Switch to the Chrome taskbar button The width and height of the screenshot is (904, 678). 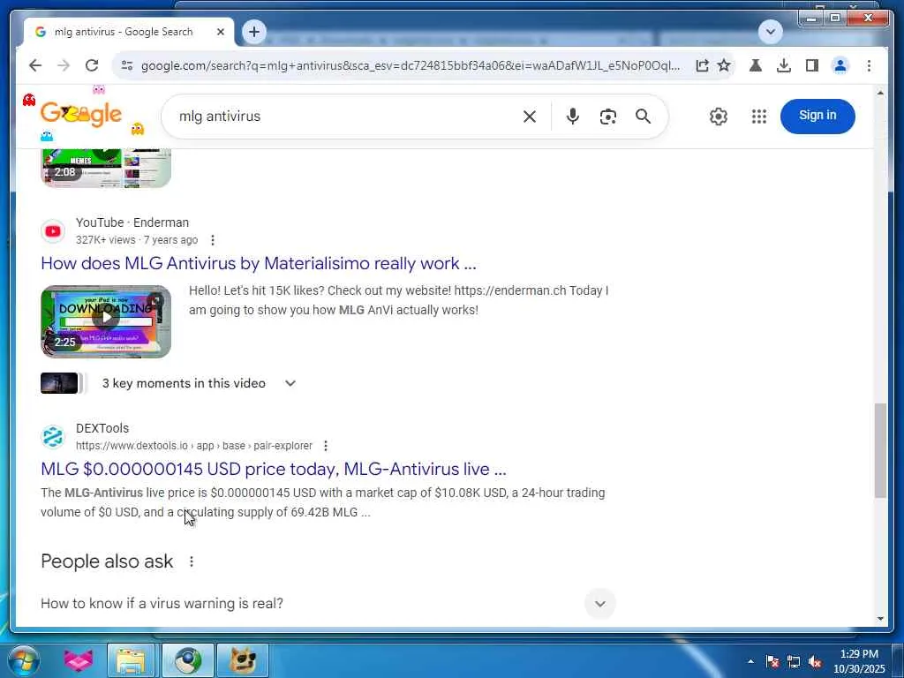(x=187, y=660)
